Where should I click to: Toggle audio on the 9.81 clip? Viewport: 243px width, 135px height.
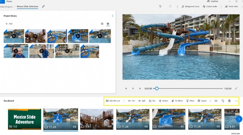tap(110, 127)
